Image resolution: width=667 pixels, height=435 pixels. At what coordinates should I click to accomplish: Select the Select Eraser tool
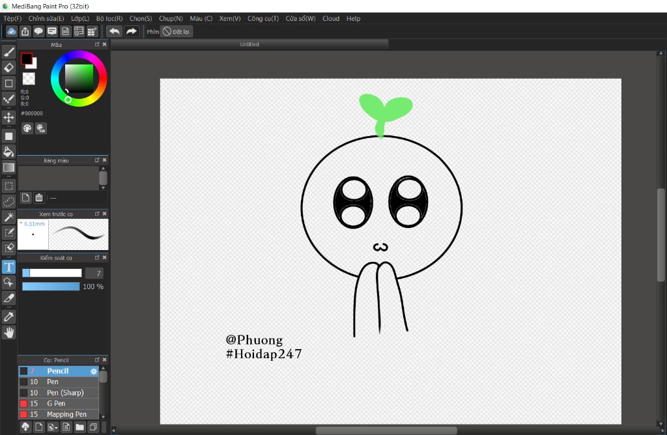pos(8,248)
